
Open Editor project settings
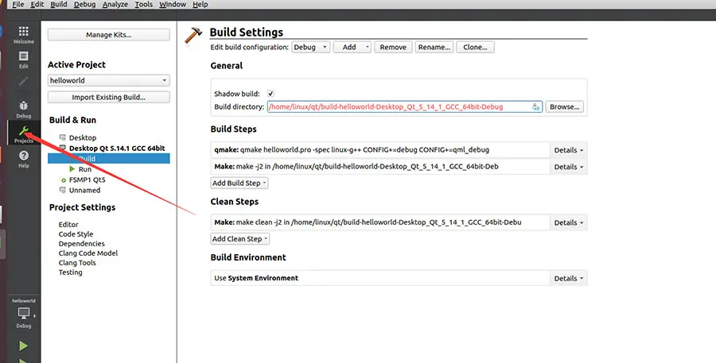(x=68, y=224)
